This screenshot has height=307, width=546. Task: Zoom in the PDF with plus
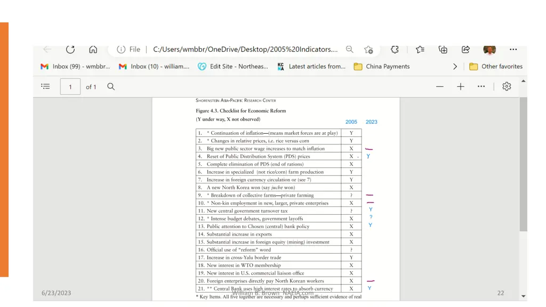click(460, 86)
